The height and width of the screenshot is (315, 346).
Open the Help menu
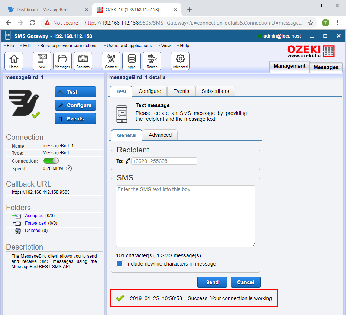pos(184,46)
